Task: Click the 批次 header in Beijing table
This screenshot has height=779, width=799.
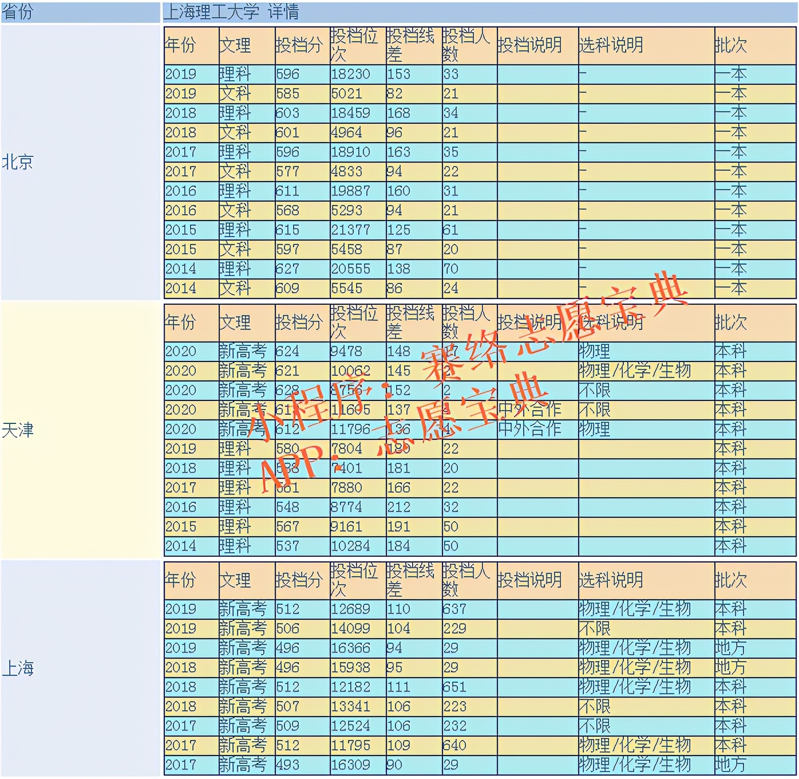Action: tap(730, 44)
